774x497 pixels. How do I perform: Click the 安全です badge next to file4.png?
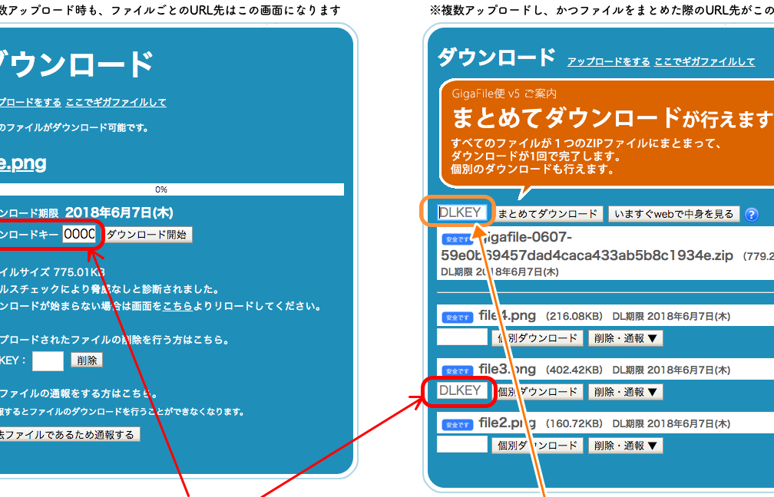pyautogui.click(x=456, y=317)
